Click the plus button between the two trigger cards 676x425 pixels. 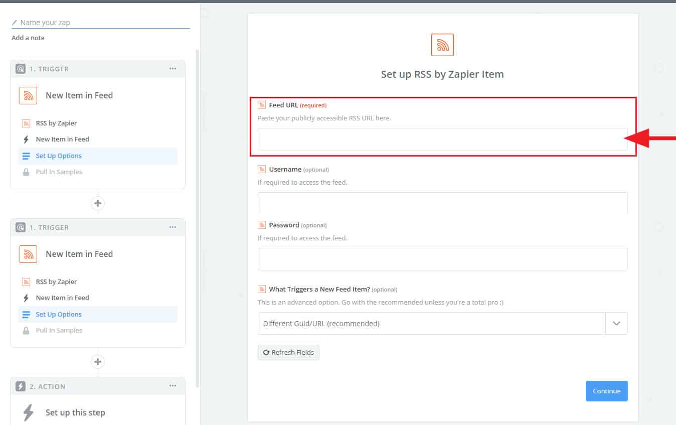(x=98, y=203)
